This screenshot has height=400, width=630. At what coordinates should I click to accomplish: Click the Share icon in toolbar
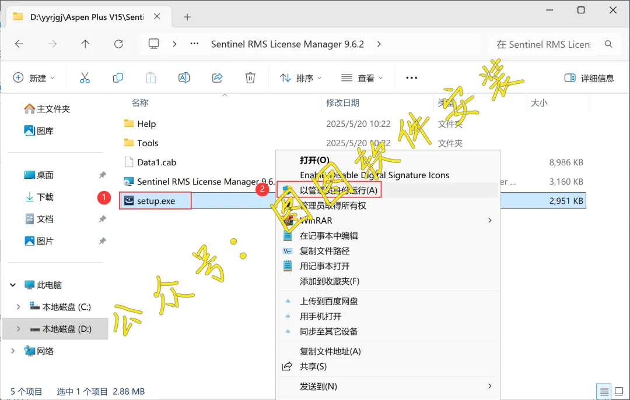tap(218, 78)
